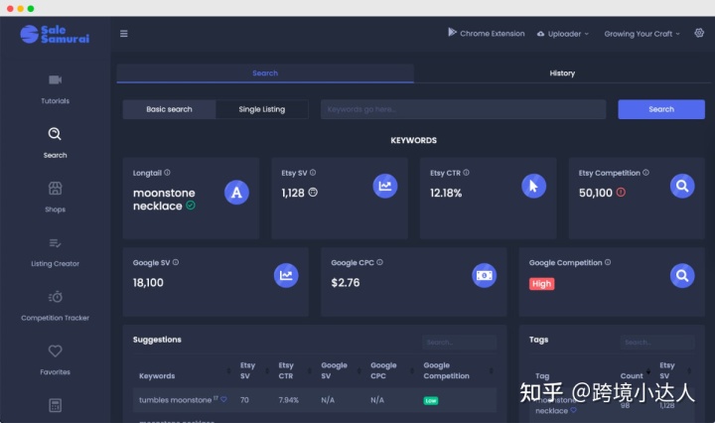Screen dimensions: 715x423
Task: Click the Low competition badge
Action: (430, 401)
